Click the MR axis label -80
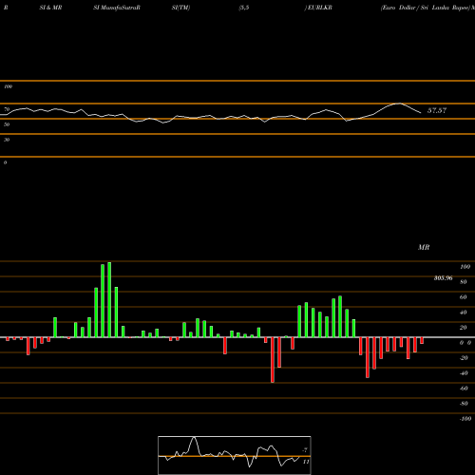The width and height of the screenshot is (475, 475). 464,404
